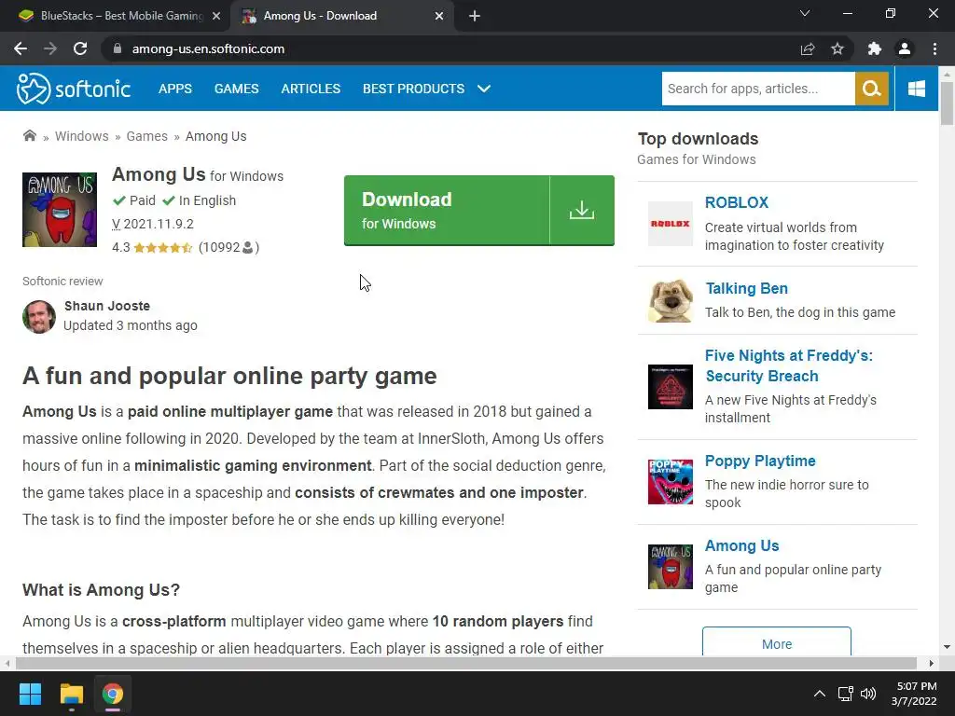Click the ROBLOX thumbnail in Top downloads
This screenshot has height=716, width=955.
(670, 224)
